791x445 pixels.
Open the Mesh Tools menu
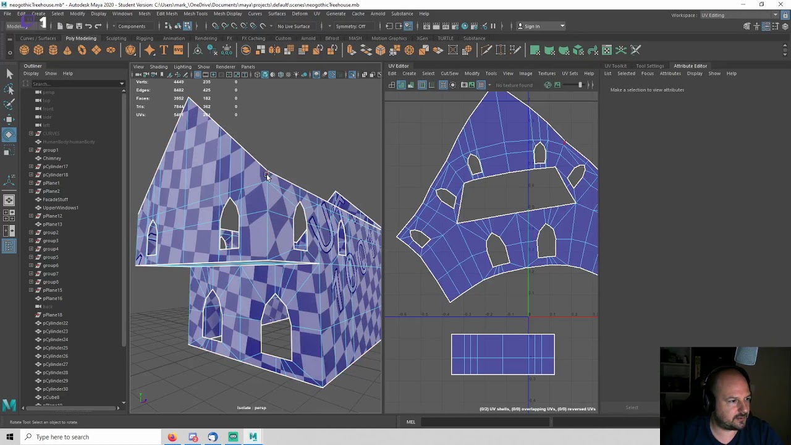pos(195,14)
